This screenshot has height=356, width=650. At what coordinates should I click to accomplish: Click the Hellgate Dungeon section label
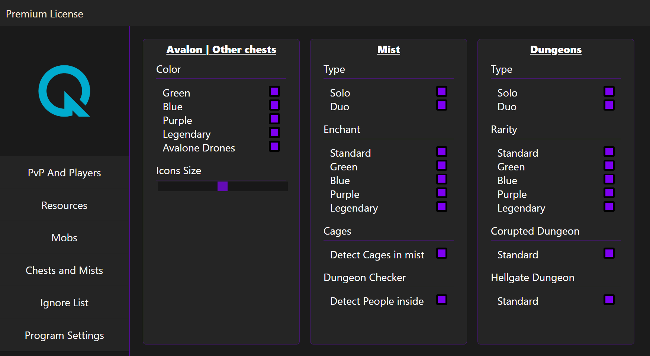tap(532, 278)
